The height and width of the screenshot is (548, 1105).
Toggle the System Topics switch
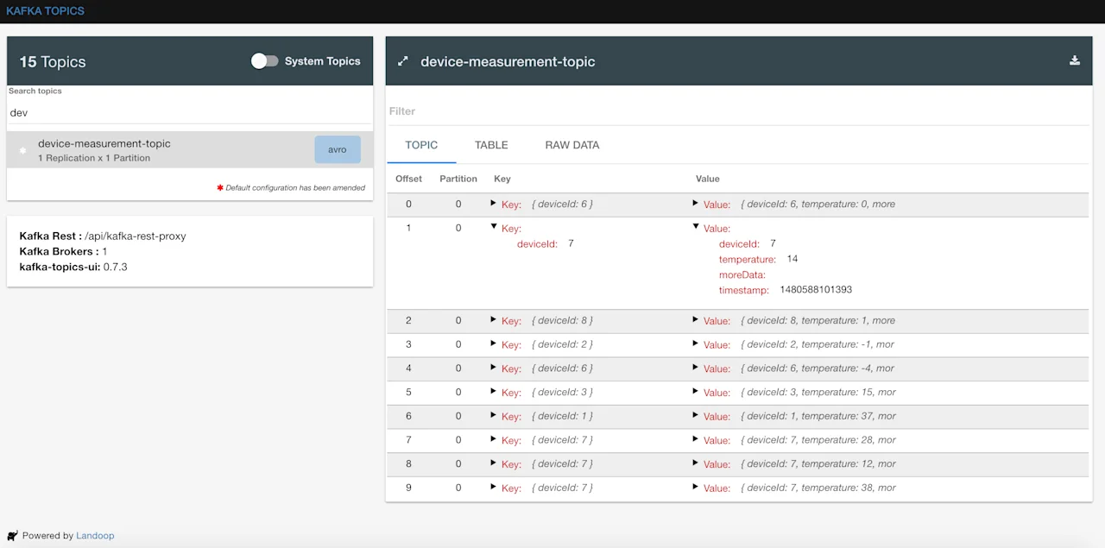coord(264,60)
